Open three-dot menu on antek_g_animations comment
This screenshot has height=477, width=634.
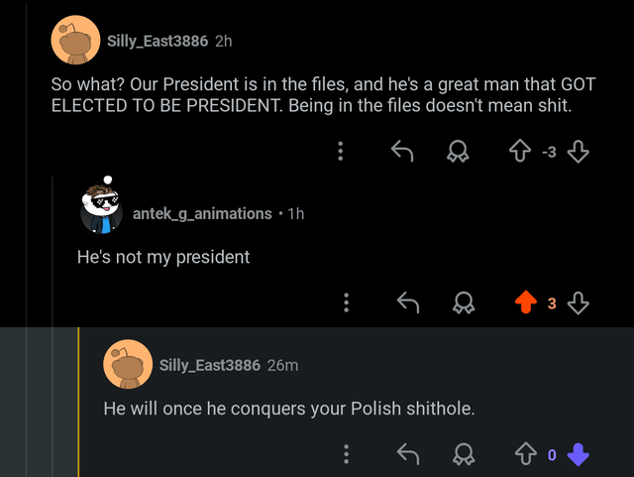(346, 302)
